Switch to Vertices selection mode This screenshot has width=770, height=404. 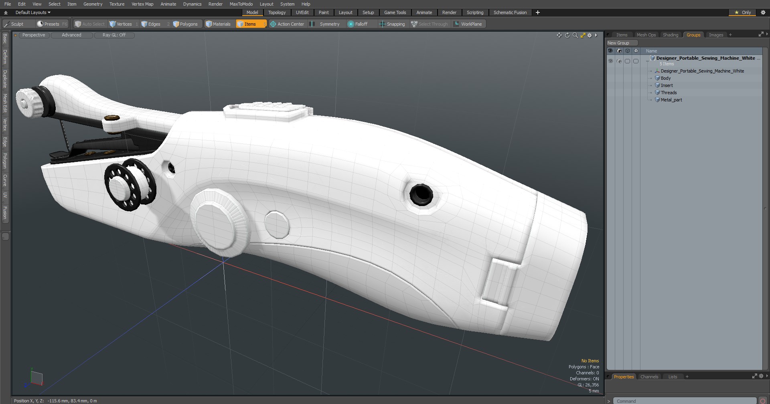(124, 24)
